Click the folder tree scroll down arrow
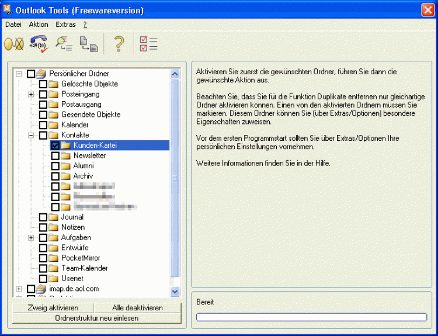Screen dimensions: 438x336 (x=175, y=292)
